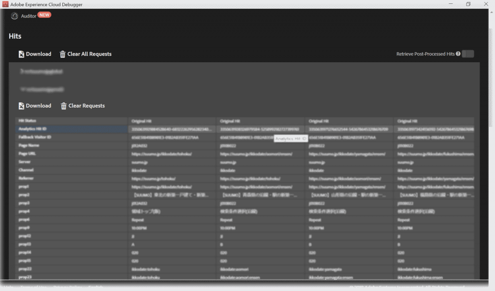Click Clear Requests trash button
The image size is (495, 291).
[83, 106]
